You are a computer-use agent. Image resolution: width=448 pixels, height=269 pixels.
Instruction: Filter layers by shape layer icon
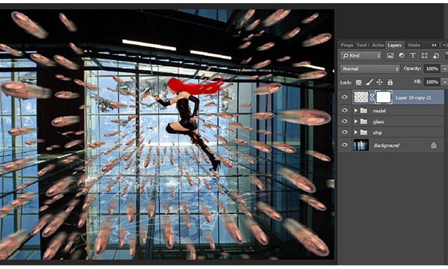424,56
